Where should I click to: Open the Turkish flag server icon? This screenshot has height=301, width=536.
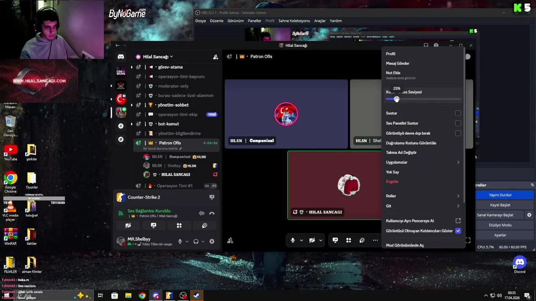121,99
